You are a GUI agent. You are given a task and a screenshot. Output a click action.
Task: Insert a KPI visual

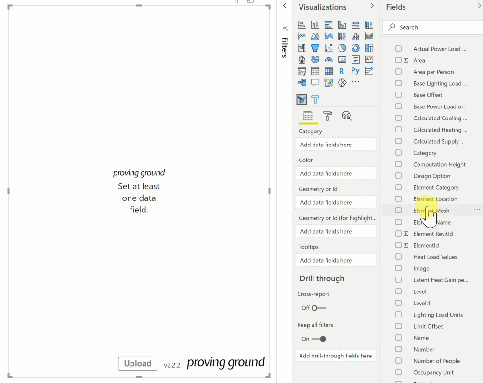point(369,59)
